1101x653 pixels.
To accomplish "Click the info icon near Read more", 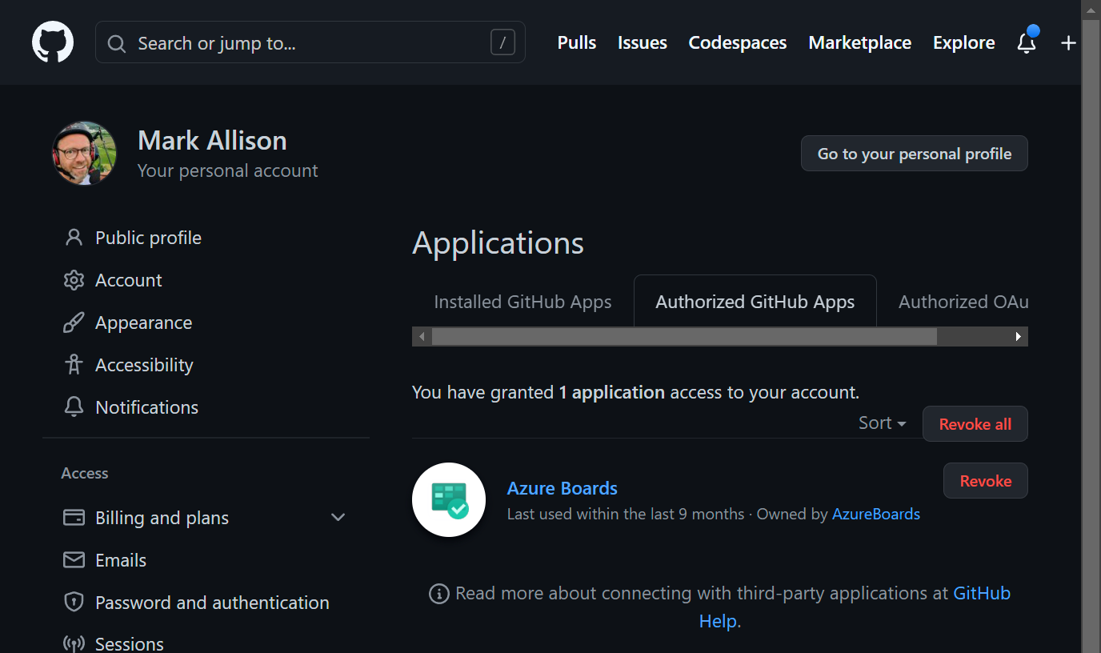I will 438,594.
